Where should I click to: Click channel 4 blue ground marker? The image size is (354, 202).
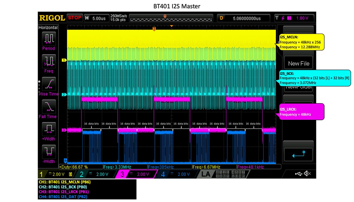pos(65,161)
